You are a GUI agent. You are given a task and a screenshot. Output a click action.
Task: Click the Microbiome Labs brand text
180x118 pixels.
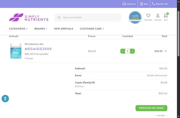34,44
